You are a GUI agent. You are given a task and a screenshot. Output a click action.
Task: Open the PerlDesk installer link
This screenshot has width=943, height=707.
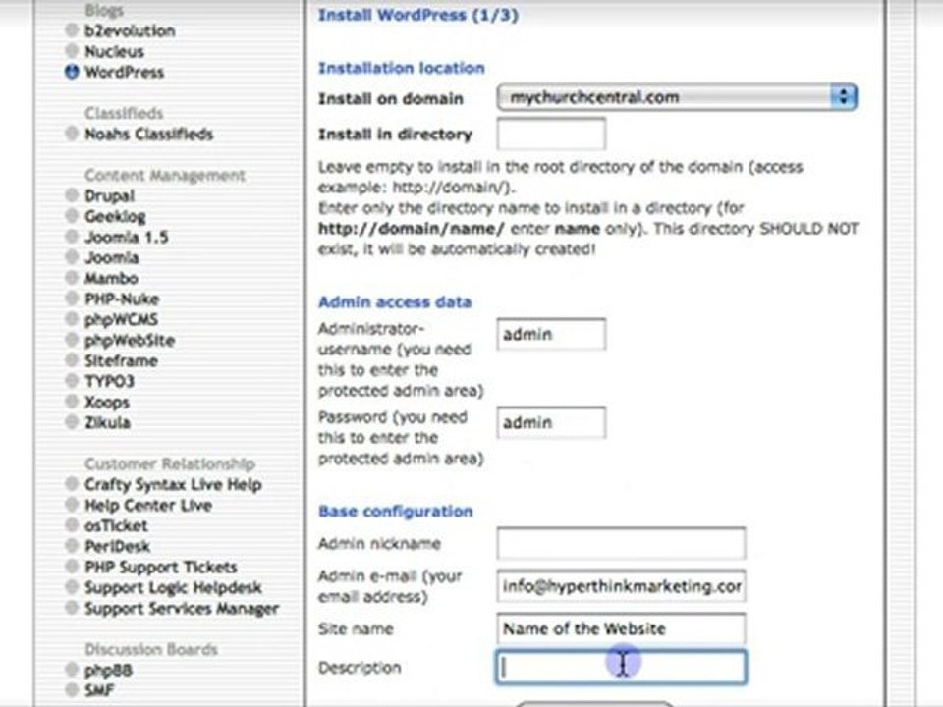117,547
